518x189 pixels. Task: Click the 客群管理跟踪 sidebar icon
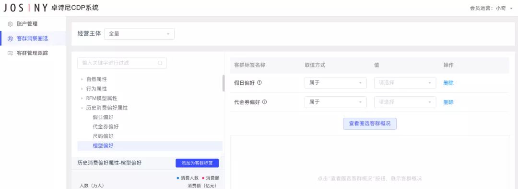(10, 53)
